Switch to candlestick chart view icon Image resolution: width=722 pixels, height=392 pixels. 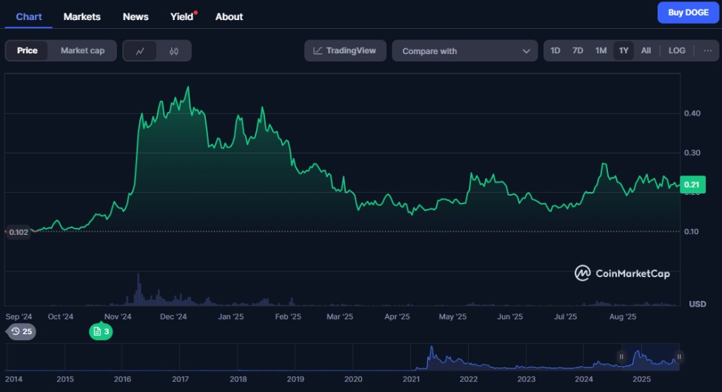click(173, 51)
